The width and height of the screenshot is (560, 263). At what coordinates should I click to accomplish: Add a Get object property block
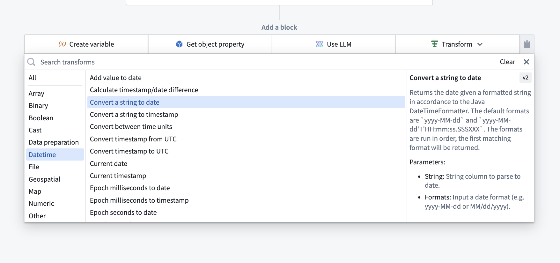click(210, 44)
